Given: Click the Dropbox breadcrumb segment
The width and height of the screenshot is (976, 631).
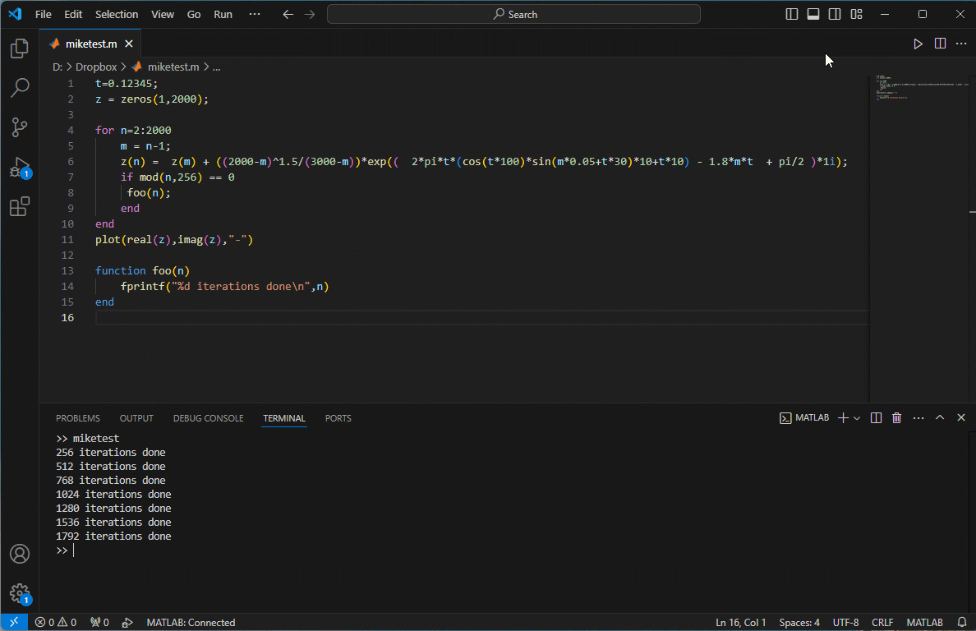Looking at the screenshot, I should (x=96, y=67).
